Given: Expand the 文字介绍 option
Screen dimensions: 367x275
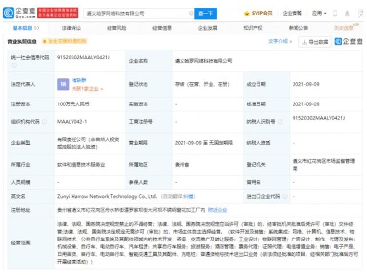Looking at the screenshot, I should [280, 42].
